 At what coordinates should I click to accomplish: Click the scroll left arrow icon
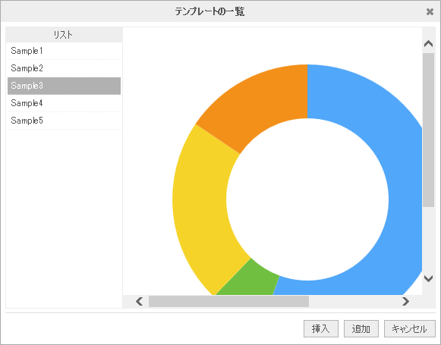pos(139,302)
